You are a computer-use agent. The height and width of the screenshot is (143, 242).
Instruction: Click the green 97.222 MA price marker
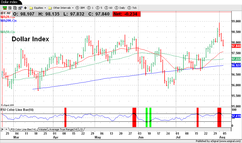pyautogui.click(x=236, y=59)
